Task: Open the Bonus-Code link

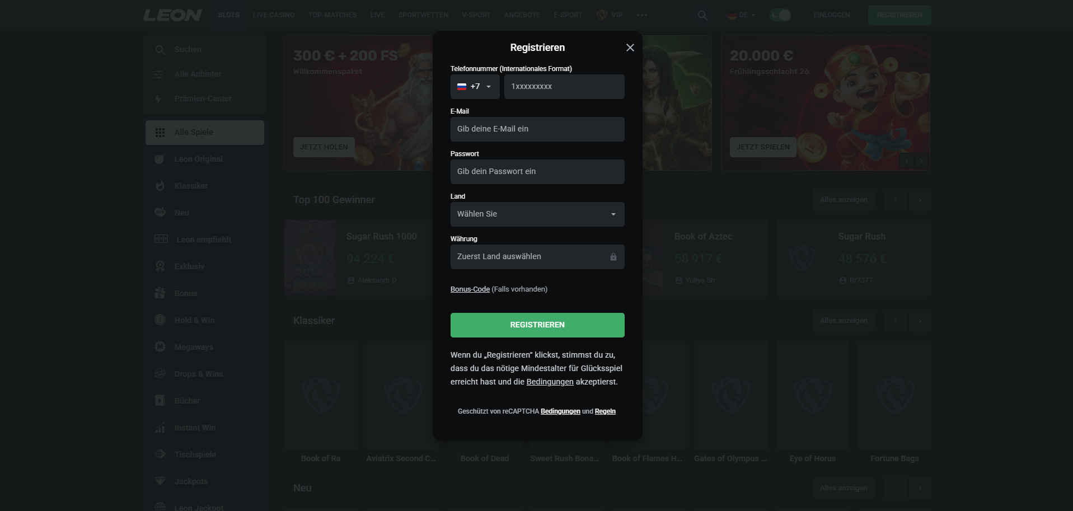Action: [x=470, y=289]
